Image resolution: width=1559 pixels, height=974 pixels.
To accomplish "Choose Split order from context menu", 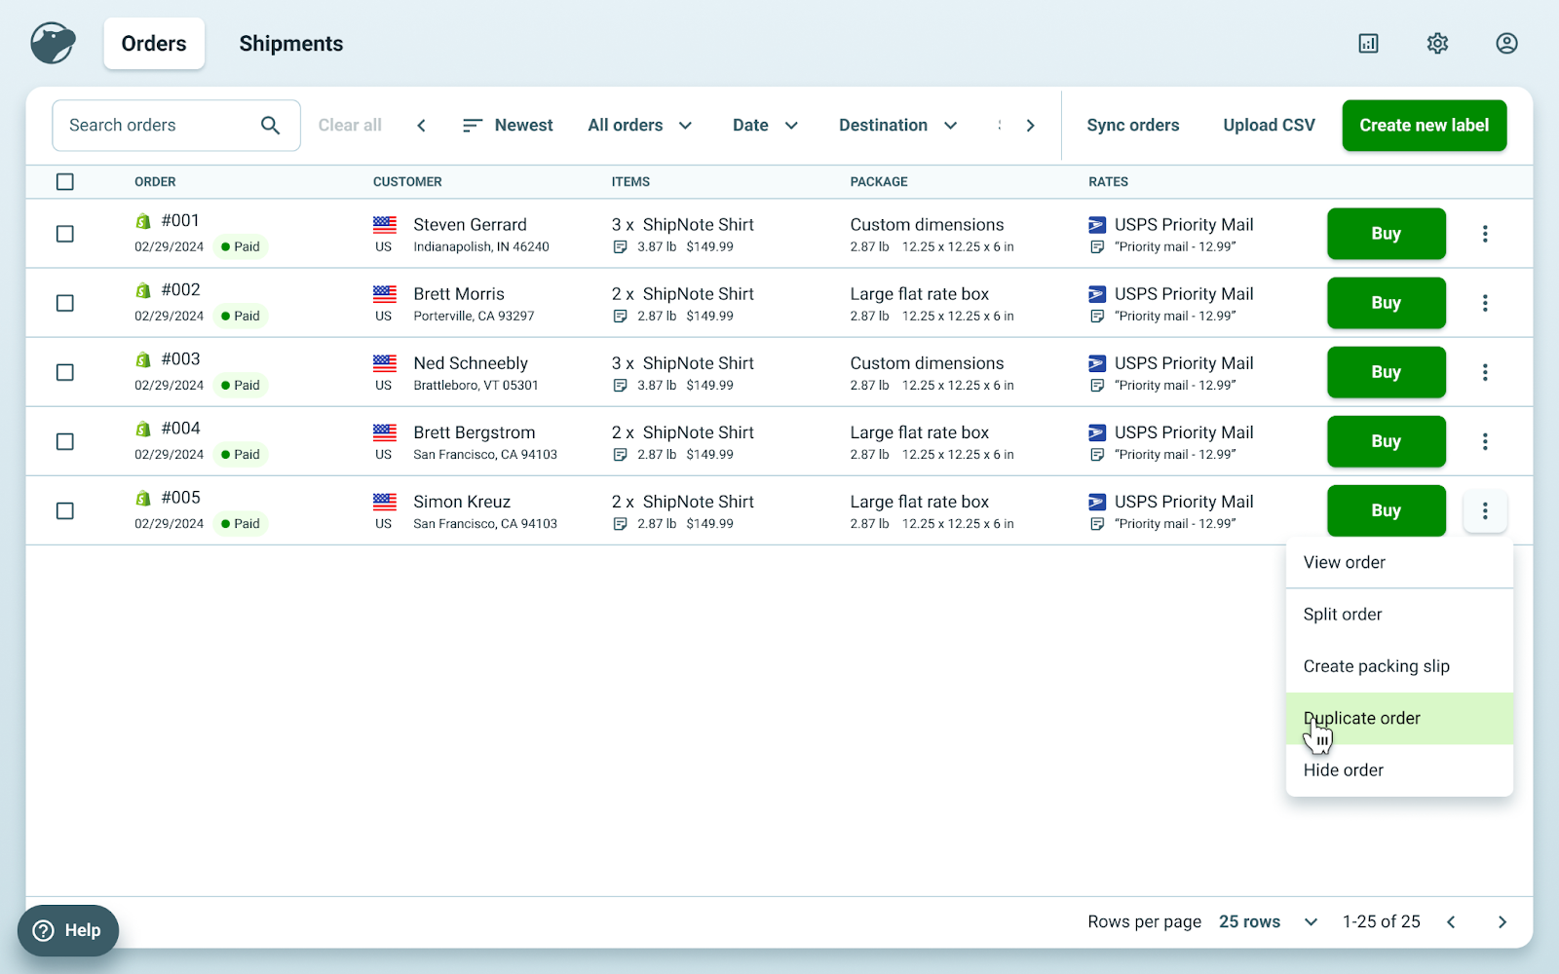I will [x=1399, y=615].
